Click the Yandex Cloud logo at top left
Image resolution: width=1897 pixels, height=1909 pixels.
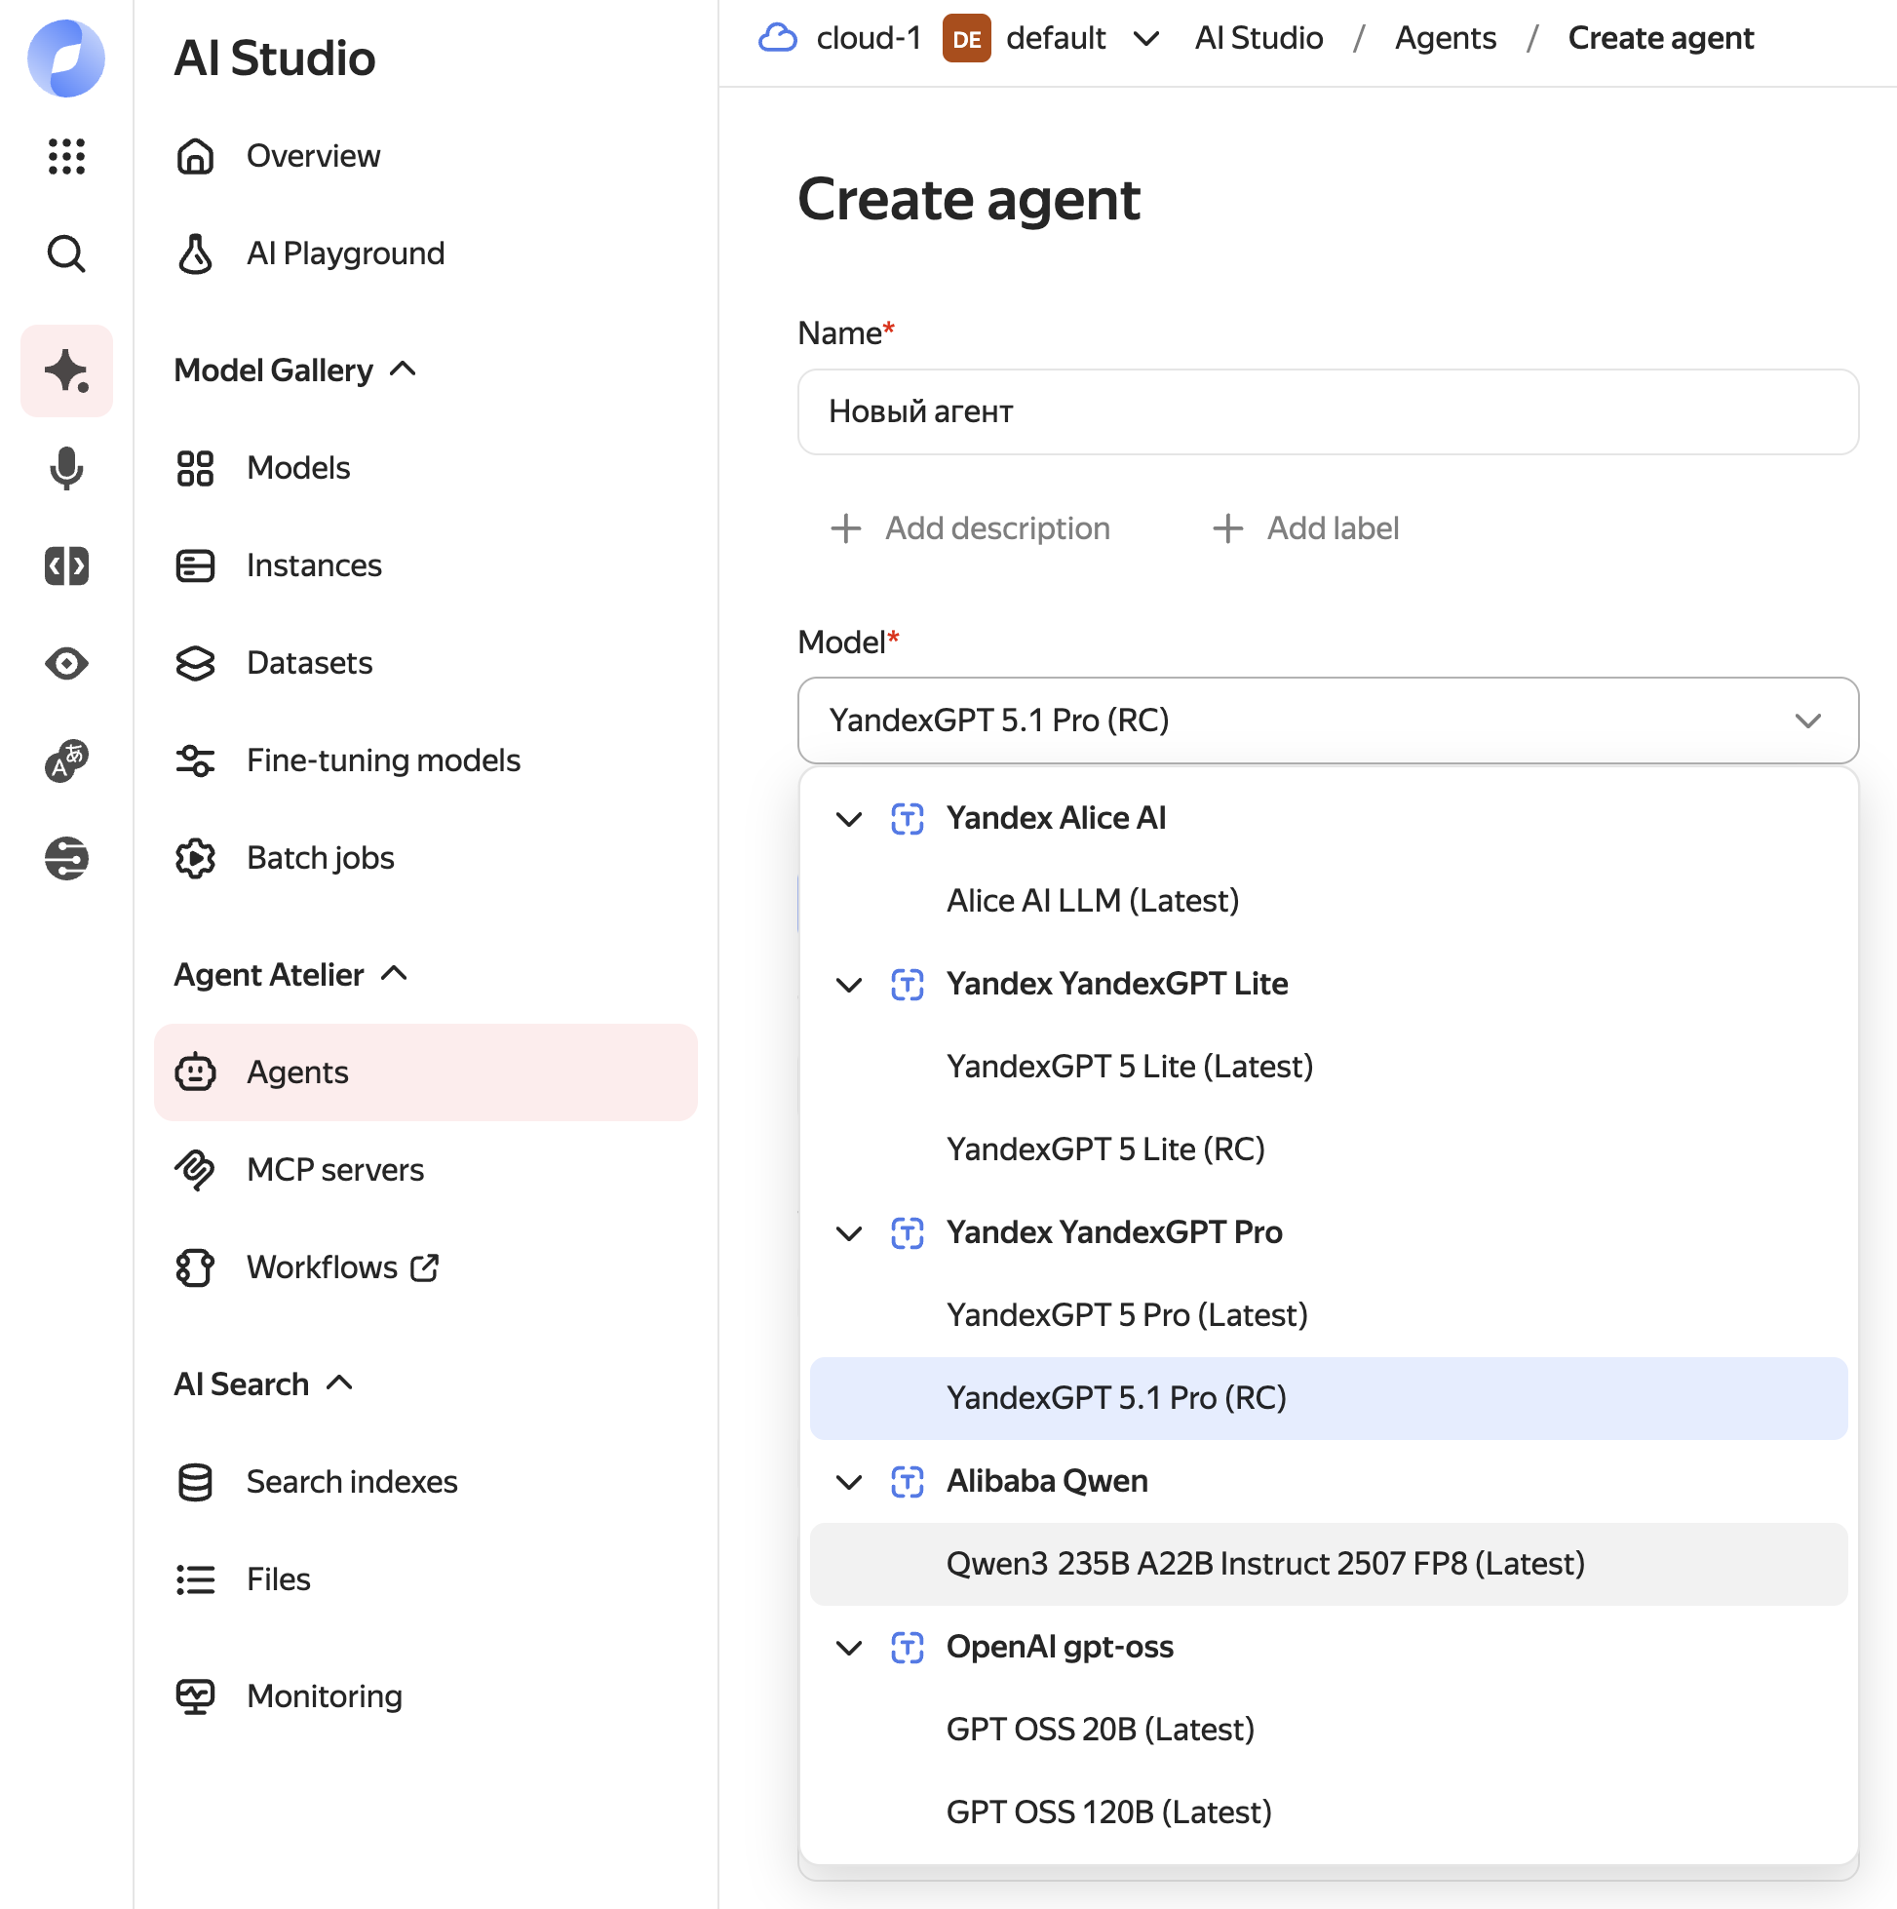(66, 58)
